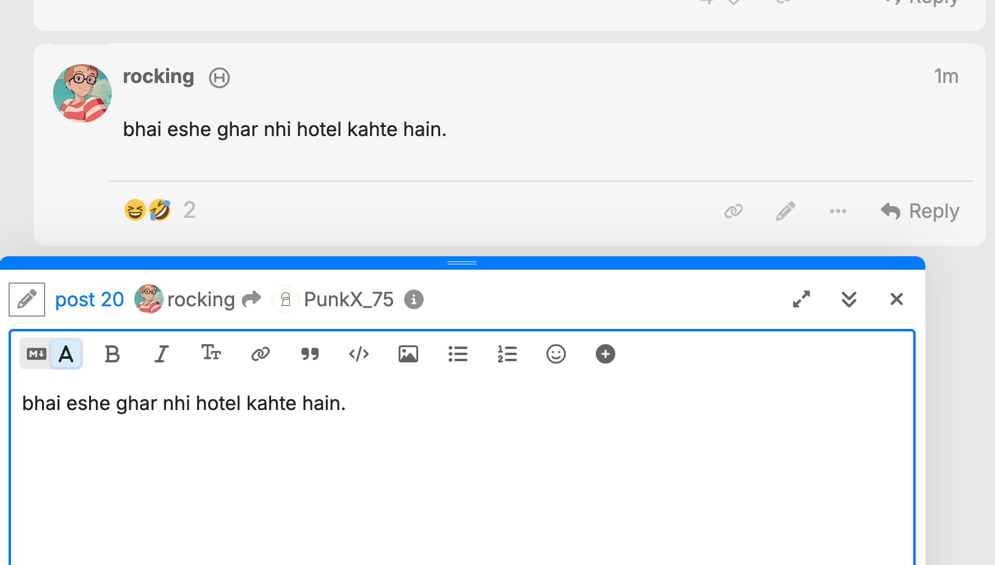
Task: Insert preformatted code block
Action: [x=359, y=354]
